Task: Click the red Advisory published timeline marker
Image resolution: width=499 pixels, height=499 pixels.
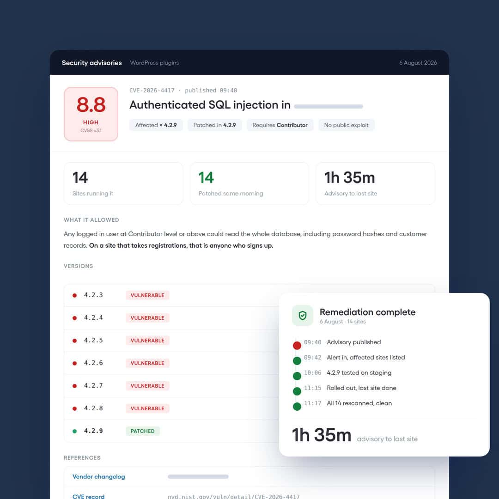Action: coord(297,345)
